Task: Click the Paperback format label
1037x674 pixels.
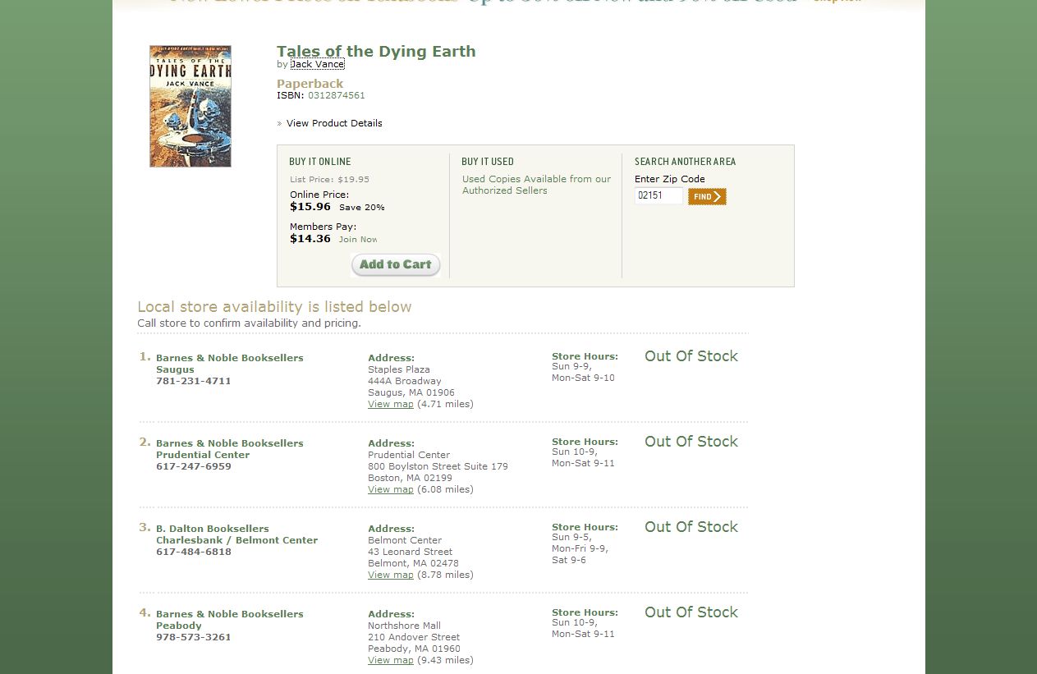Action: tap(310, 84)
